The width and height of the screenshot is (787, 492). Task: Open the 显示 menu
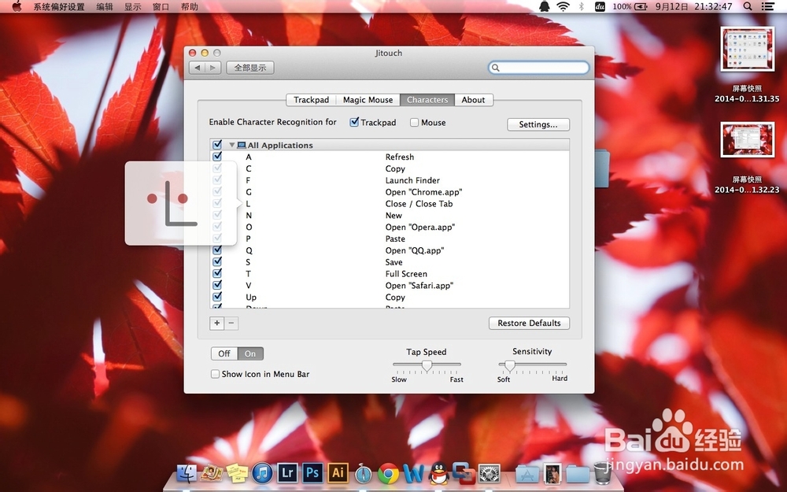tap(132, 6)
